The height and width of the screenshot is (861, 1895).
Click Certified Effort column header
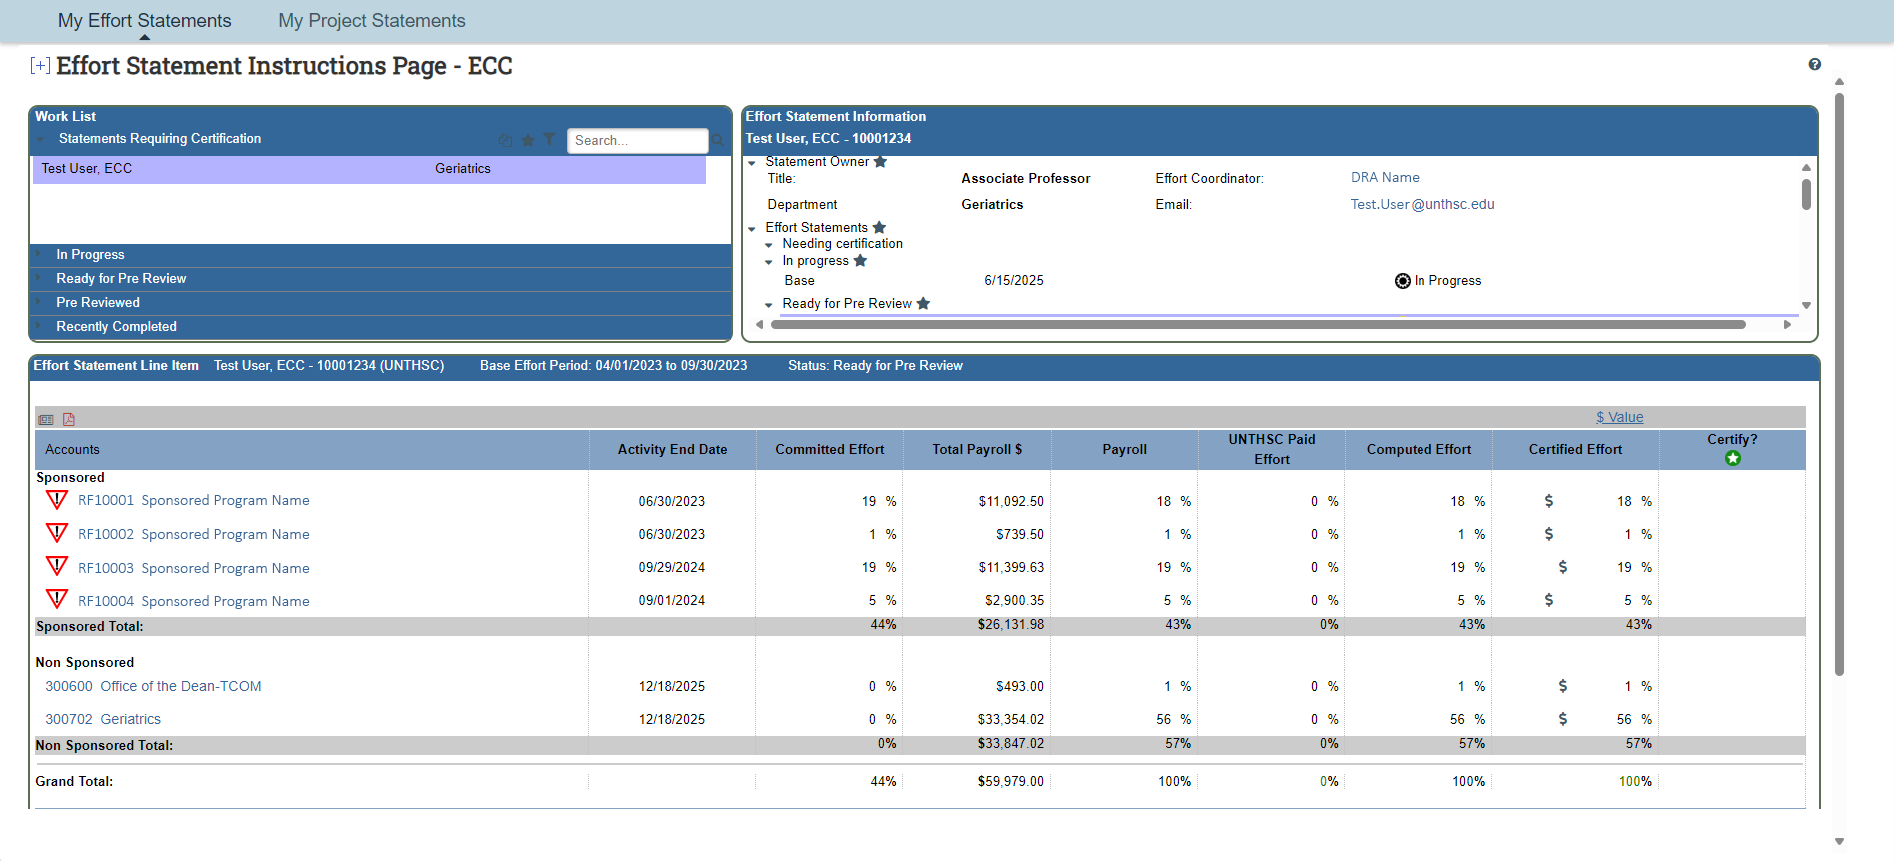(1575, 450)
